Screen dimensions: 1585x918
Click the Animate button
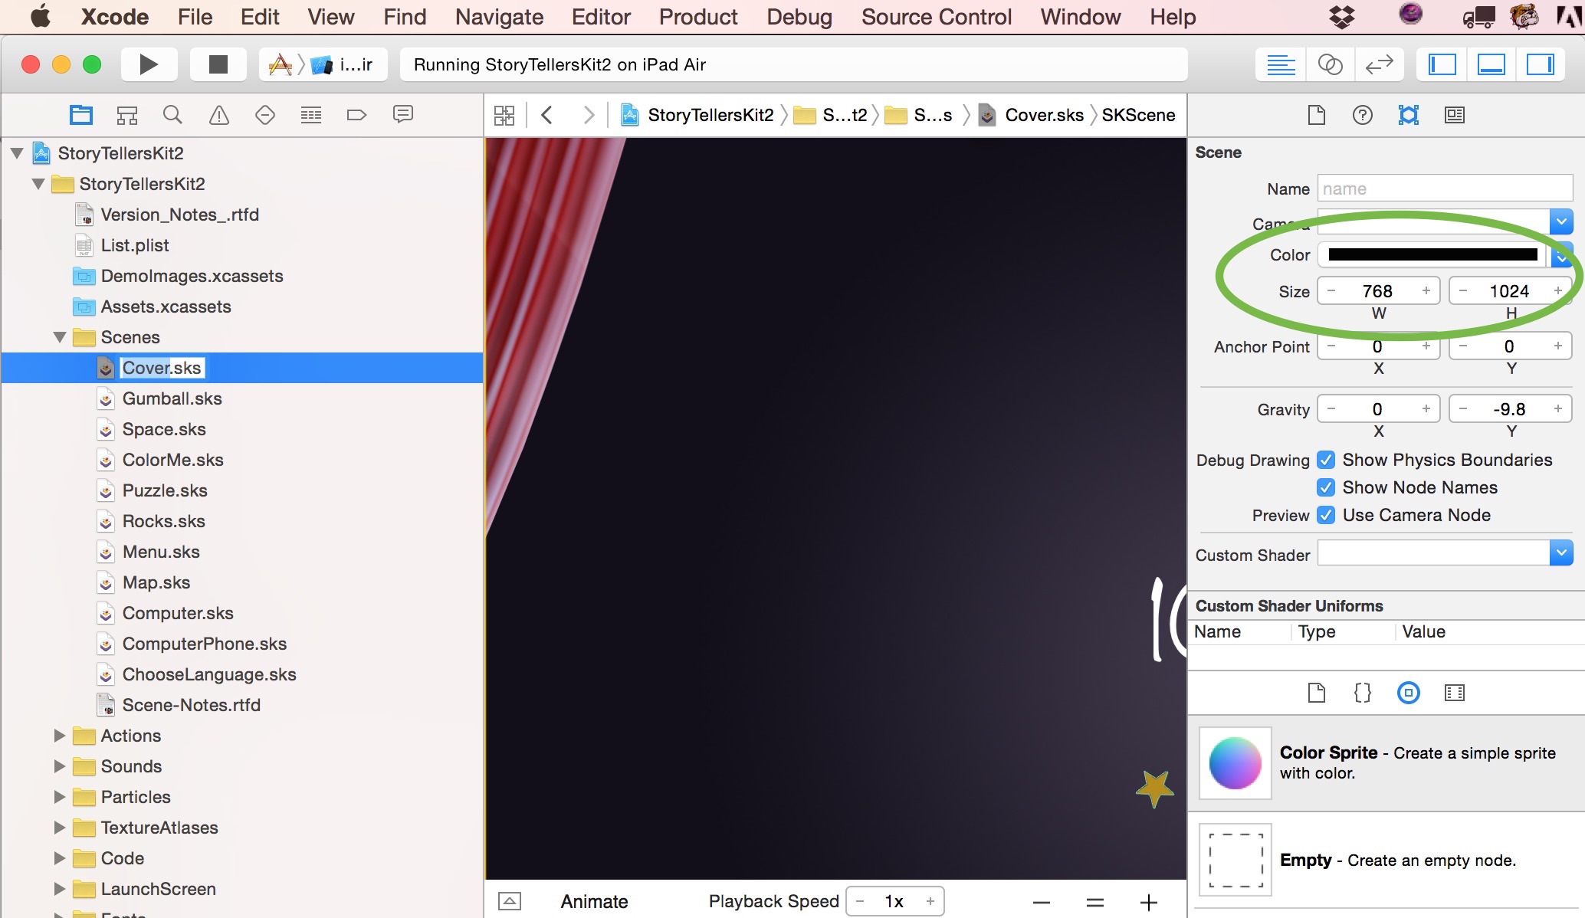pos(593,901)
